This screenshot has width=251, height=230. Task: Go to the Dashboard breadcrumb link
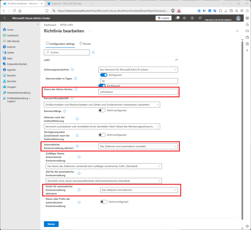point(50,25)
